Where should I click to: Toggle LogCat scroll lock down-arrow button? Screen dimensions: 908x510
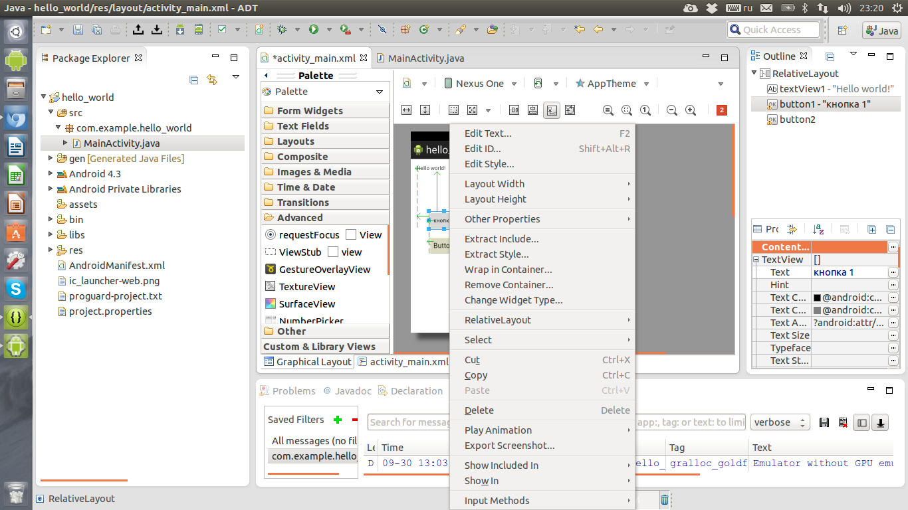[881, 422]
